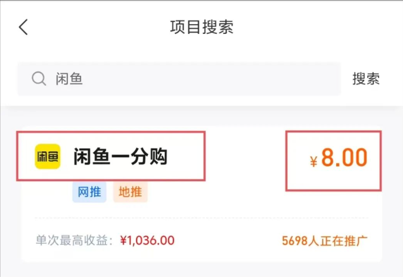Image resolution: width=403 pixels, height=277 pixels.
Task: Click the dashed divider in the card
Action: tap(202, 218)
